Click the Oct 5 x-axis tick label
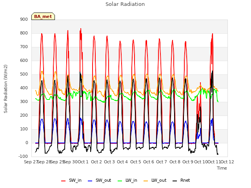 click(136, 162)
